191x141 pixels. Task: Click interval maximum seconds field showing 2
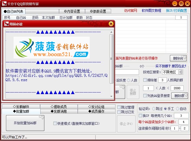184,128
